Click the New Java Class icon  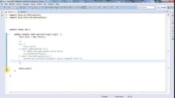click(65, 7)
